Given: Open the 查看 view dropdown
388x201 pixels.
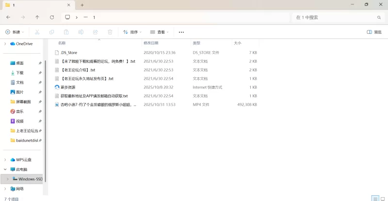Looking at the screenshot, I should [160, 32].
